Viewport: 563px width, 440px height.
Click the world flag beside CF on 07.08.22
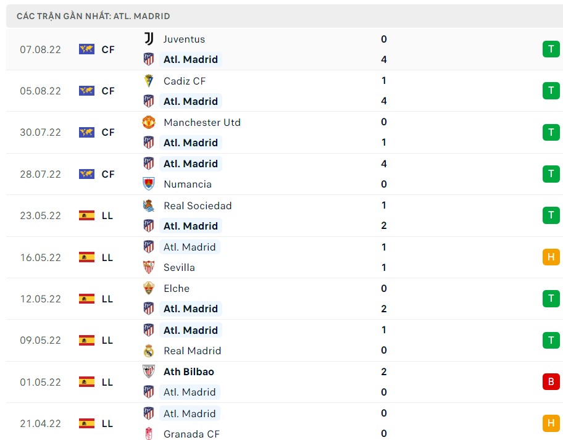[86, 49]
